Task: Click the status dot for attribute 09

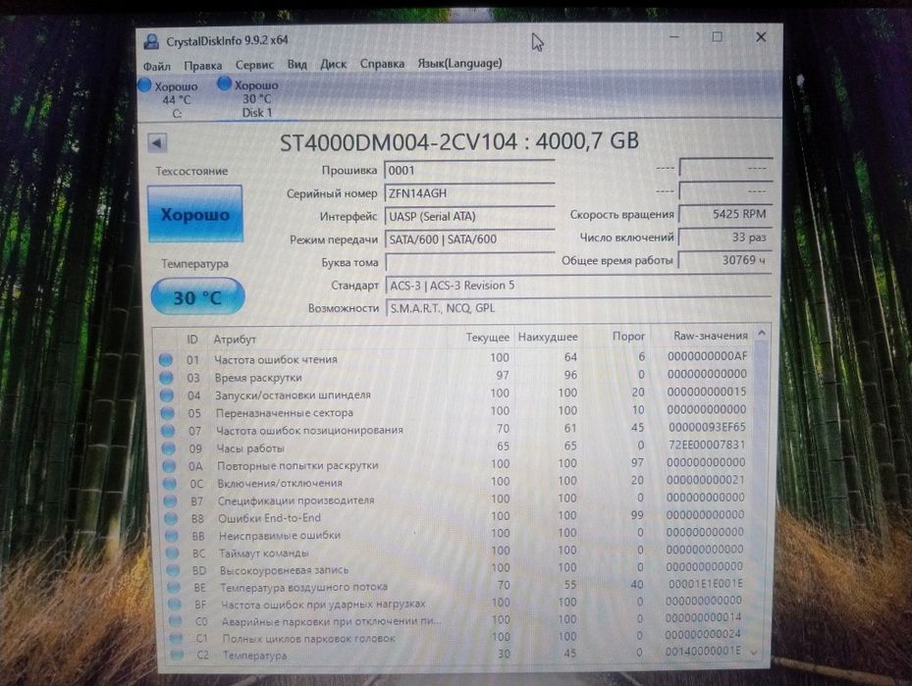Action: (x=169, y=449)
